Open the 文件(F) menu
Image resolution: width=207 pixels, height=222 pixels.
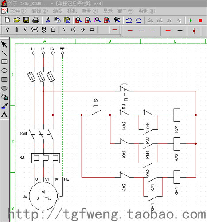18,11
